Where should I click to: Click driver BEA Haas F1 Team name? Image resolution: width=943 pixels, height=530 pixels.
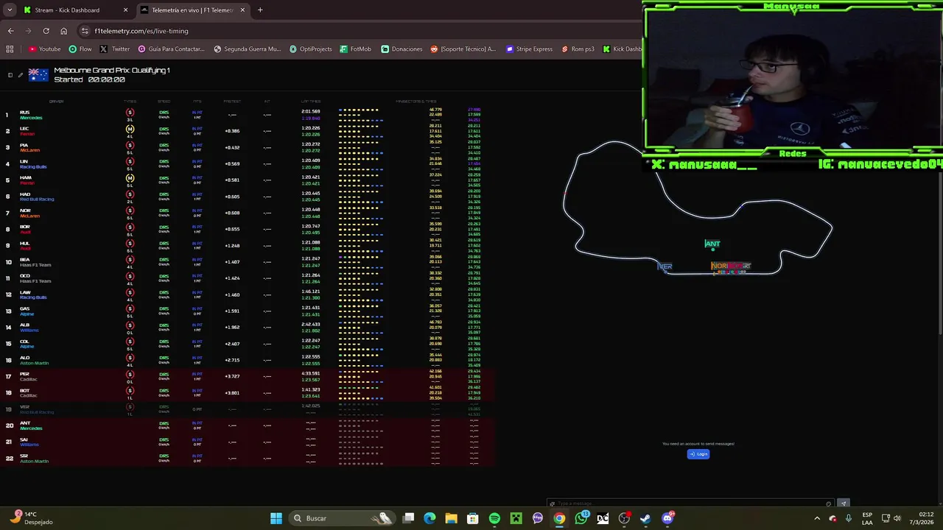point(35,262)
